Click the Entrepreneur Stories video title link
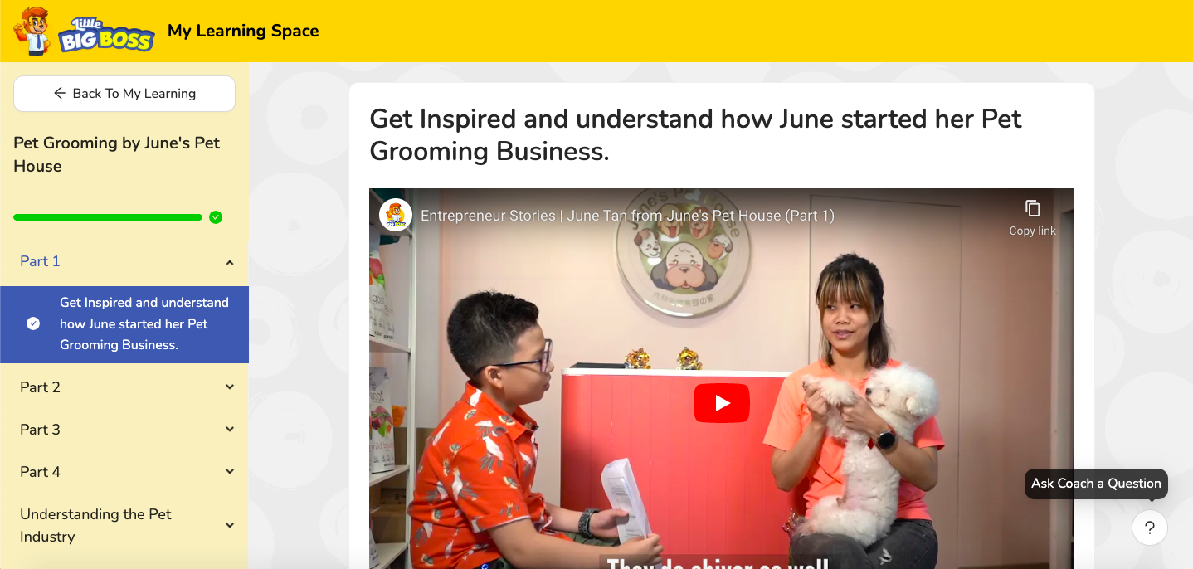This screenshot has height=569, width=1193. [x=627, y=216]
